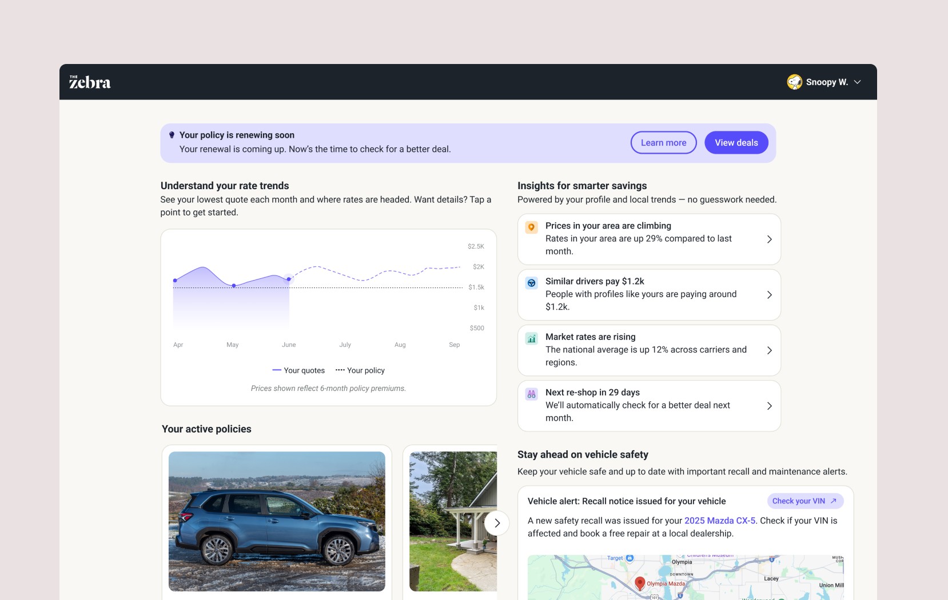Screen dimensions: 948x600
Task: Click the Olympia Mazda red map pin
Action: [640, 583]
